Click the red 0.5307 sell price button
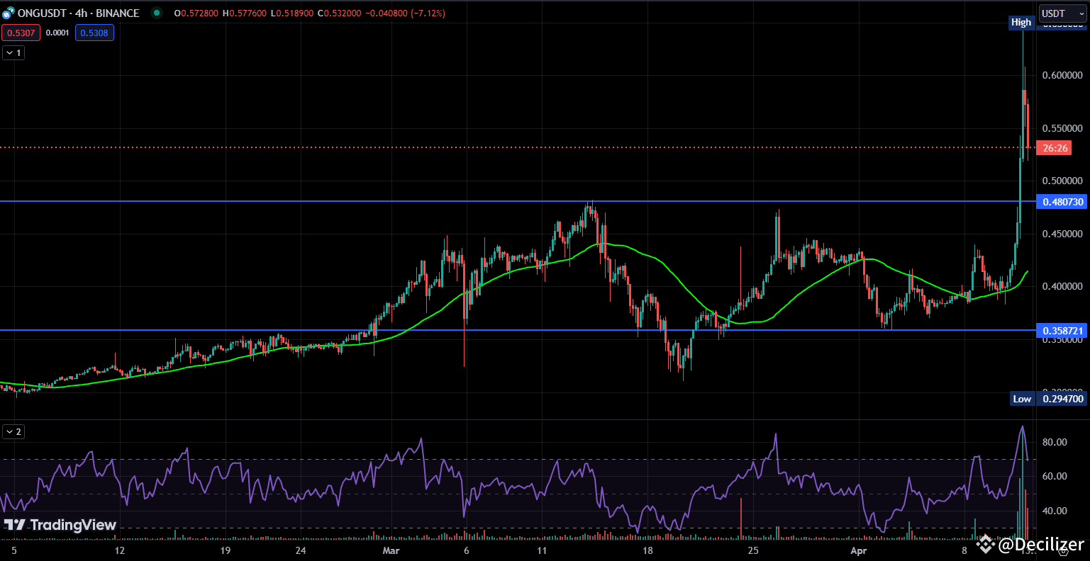1090x561 pixels. [x=20, y=32]
